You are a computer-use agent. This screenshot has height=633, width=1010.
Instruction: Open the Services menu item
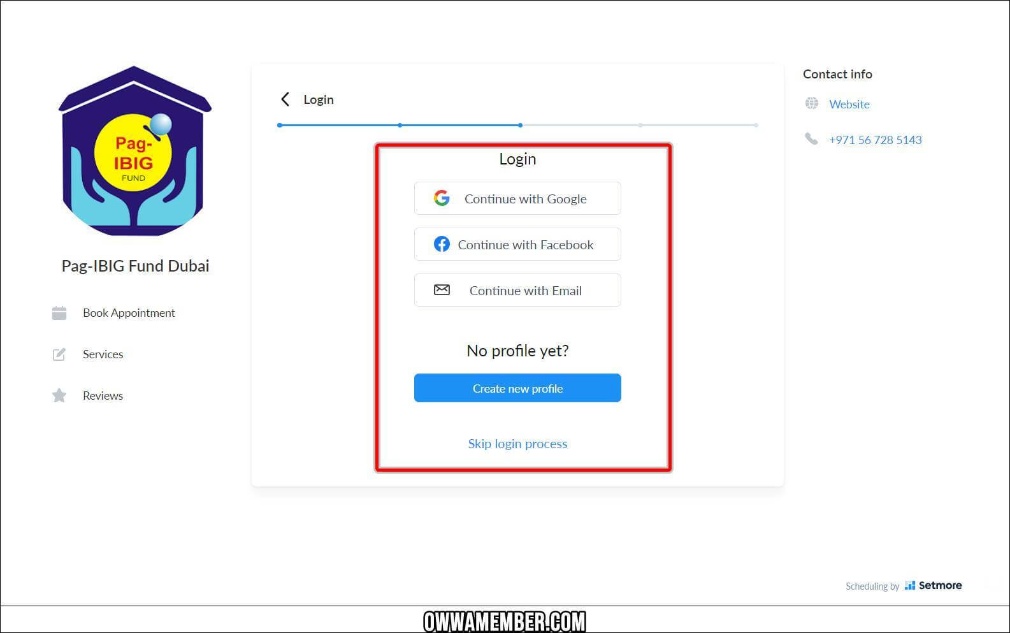click(x=103, y=354)
